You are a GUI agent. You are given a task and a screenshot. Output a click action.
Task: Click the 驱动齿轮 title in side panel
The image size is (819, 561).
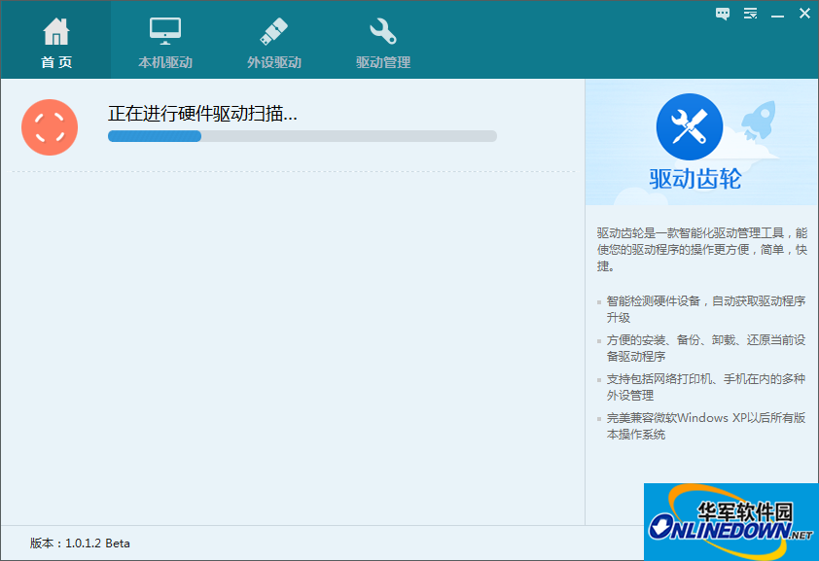click(695, 179)
